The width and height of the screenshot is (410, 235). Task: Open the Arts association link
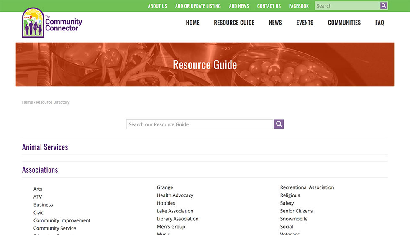point(38,189)
